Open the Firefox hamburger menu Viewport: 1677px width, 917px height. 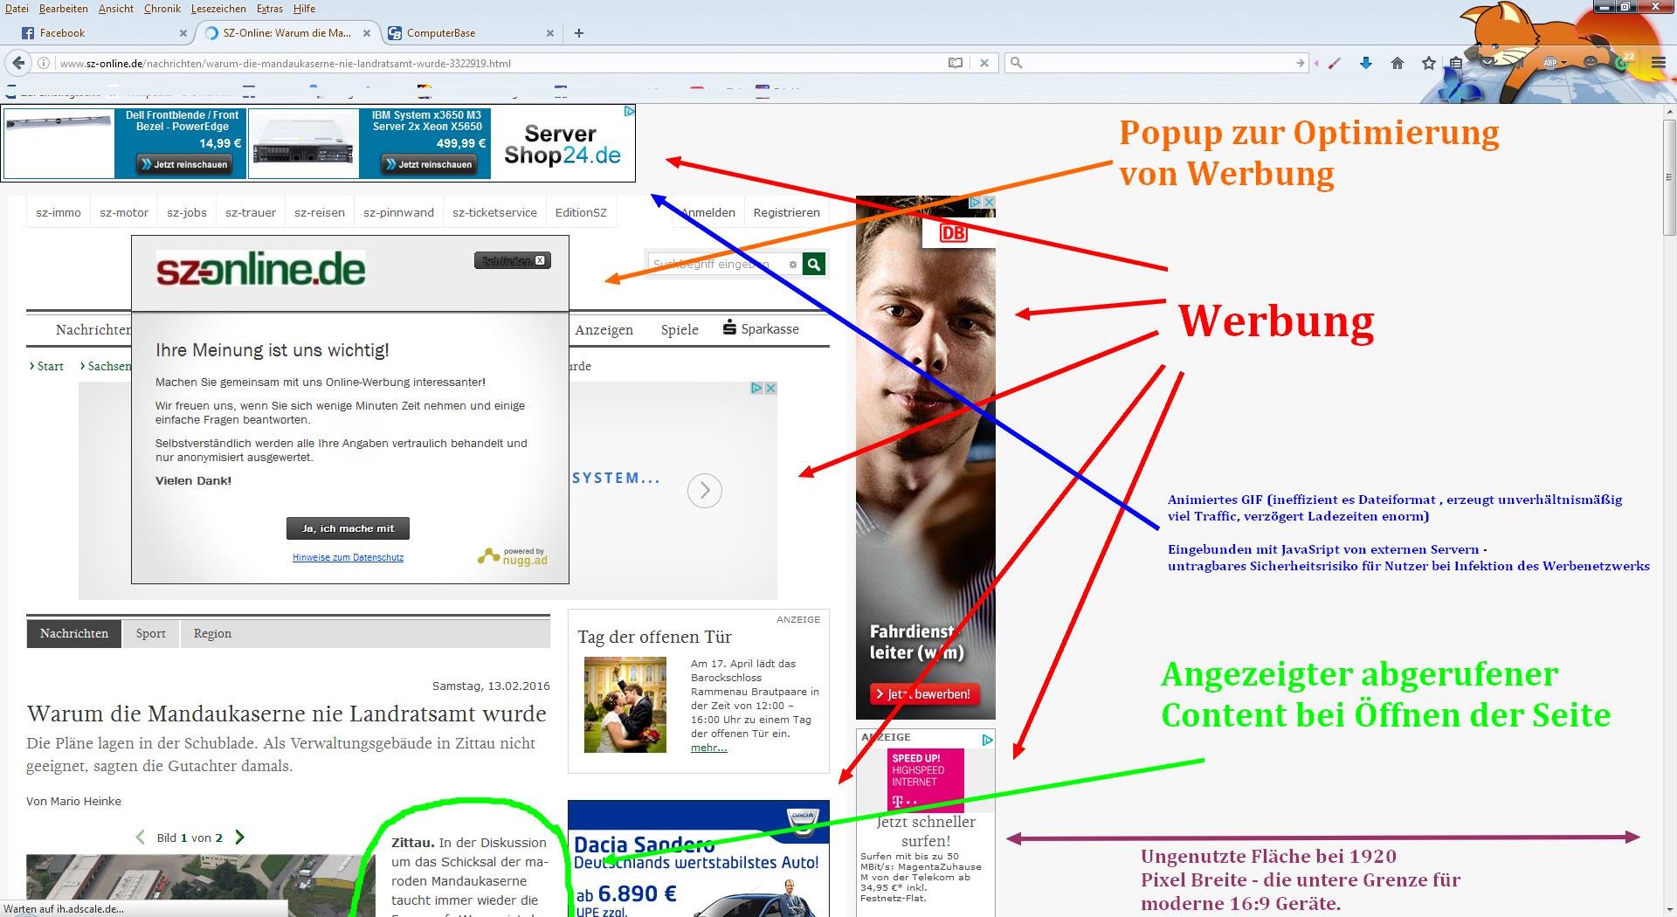point(1658,62)
